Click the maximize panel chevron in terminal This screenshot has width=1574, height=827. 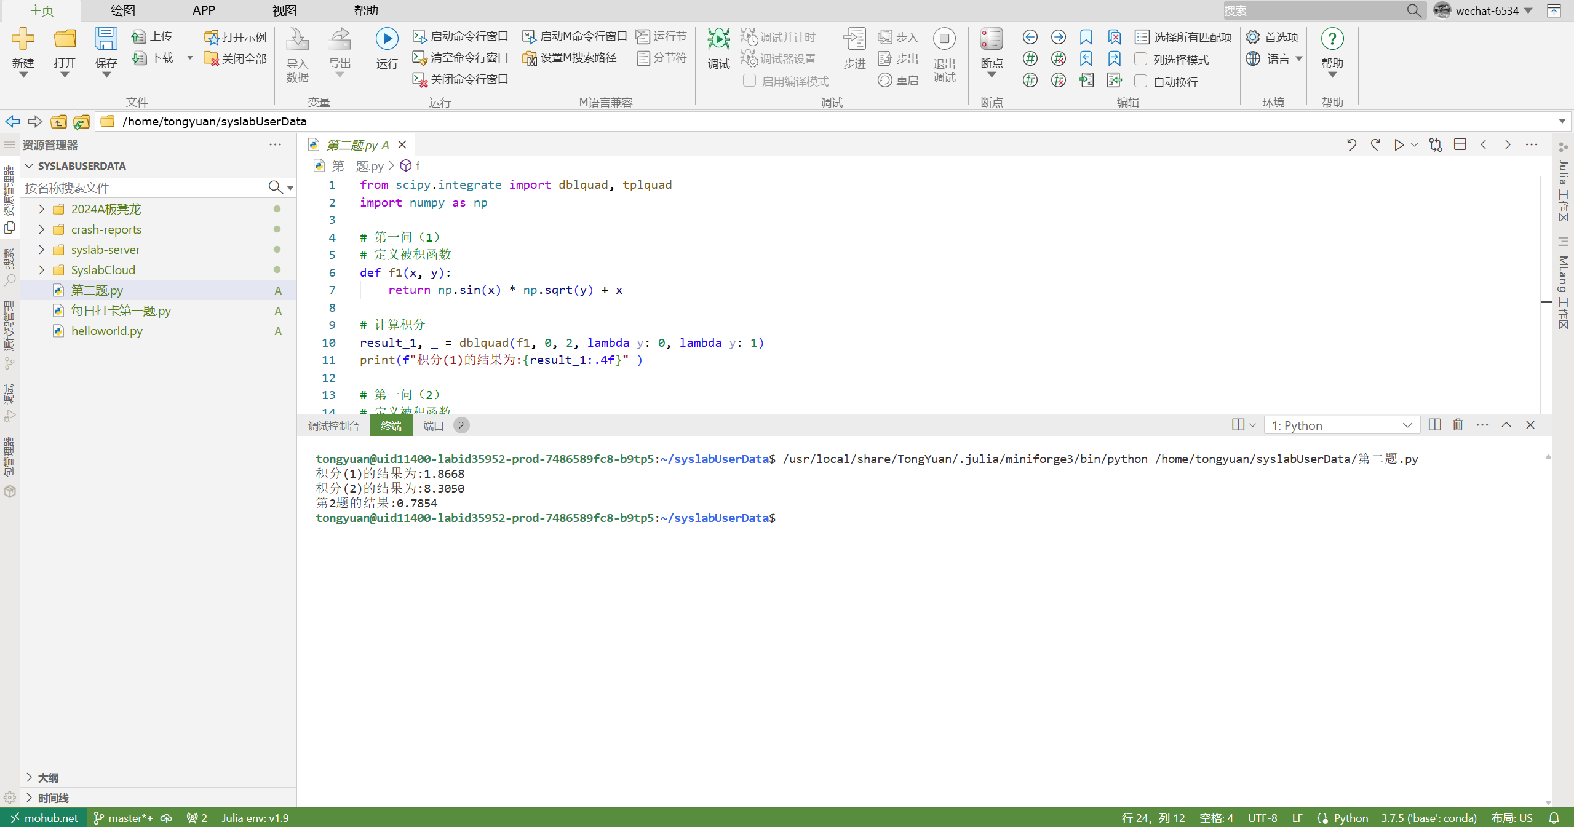tap(1506, 425)
